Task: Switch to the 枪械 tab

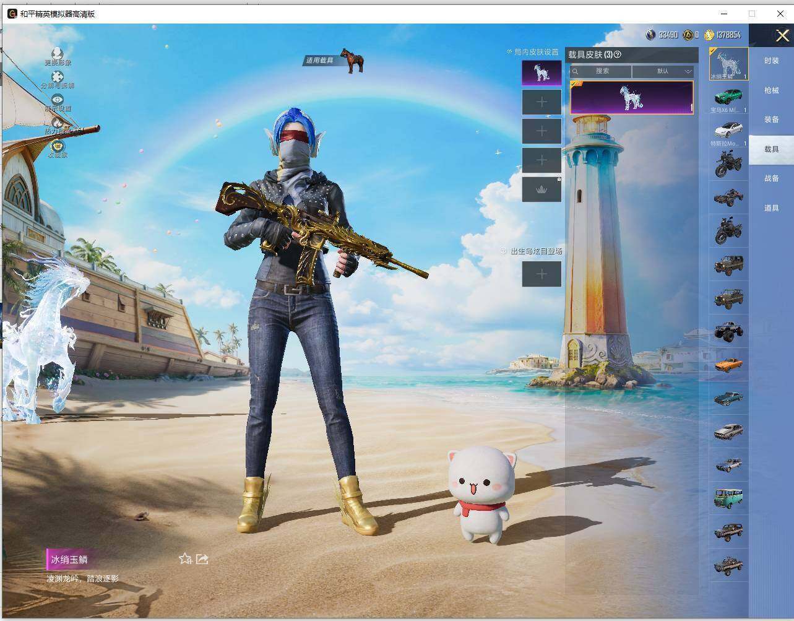Action: pyautogui.click(x=771, y=90)
